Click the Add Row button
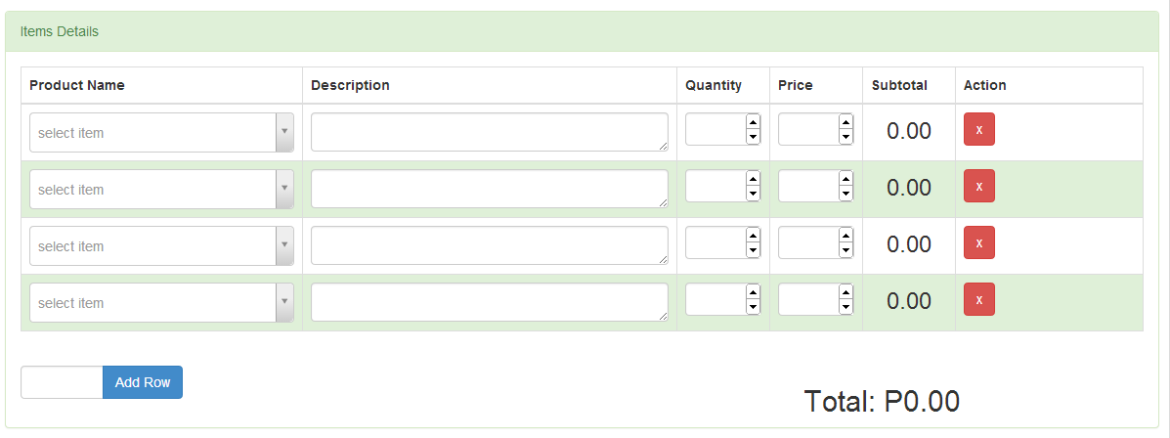Image resolution: width=1170 pixels, height=438 pixels. (x=143, y=382)
